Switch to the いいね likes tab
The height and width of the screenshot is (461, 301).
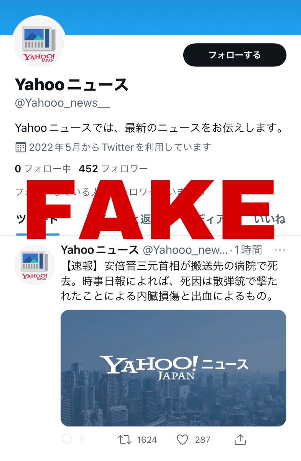click(270, 219)
